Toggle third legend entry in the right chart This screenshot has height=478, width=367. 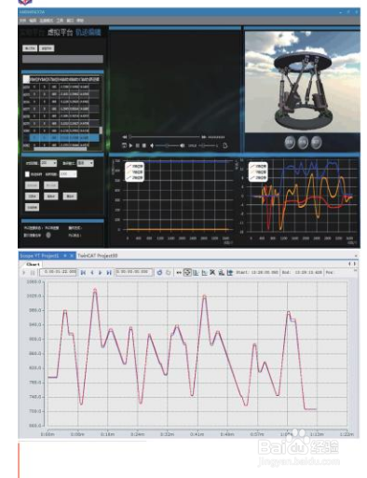click(258, 178)
